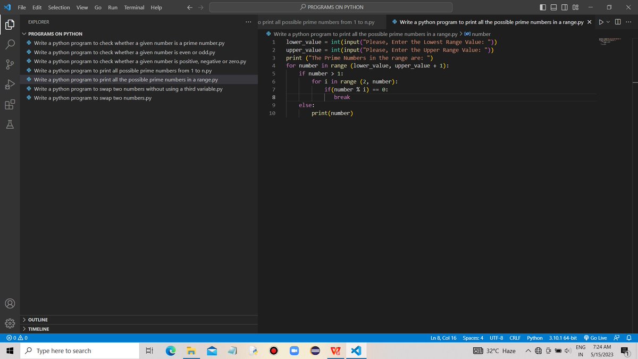Image resolution: width=638 pixels, height=359 pixels.
Task: Click the Go Forward arrow
Action: pyautogui.click(x=201, y=7)
